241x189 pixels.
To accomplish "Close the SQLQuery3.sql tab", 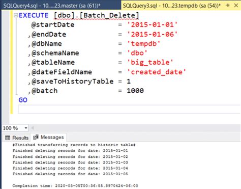I will 236,5.
